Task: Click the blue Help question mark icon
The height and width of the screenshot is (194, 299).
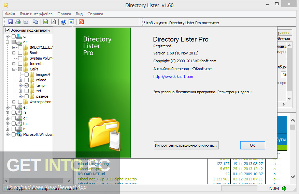Action: click(63, 22)
